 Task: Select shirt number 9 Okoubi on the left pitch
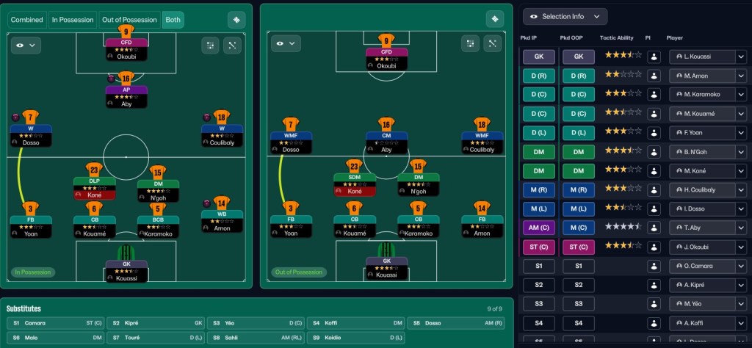[x=126, y=32]
